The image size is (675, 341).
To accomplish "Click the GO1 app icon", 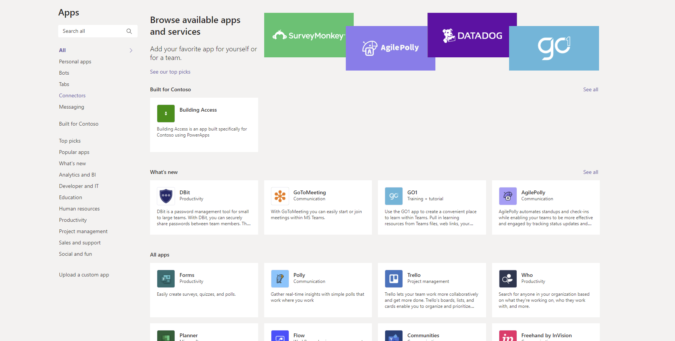I will tap(394, 196).
